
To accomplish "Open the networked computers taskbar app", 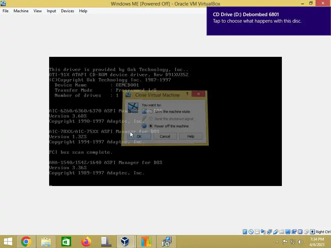I will coord(166,242).
